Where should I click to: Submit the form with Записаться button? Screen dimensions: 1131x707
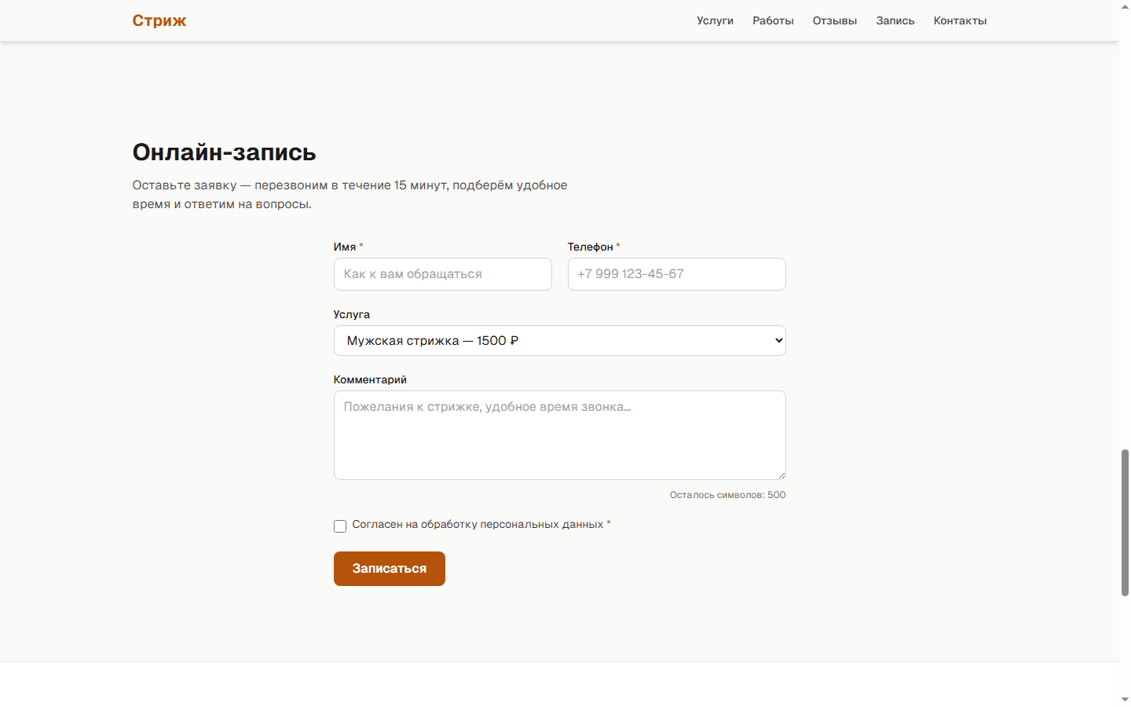coord(390,569)
